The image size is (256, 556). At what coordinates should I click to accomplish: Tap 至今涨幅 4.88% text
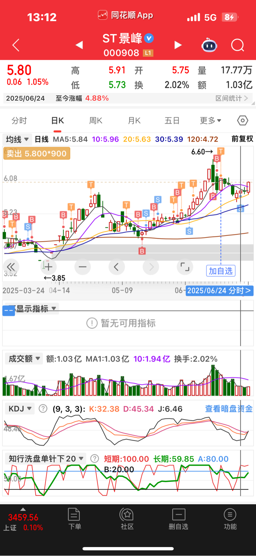coord(82,98)
